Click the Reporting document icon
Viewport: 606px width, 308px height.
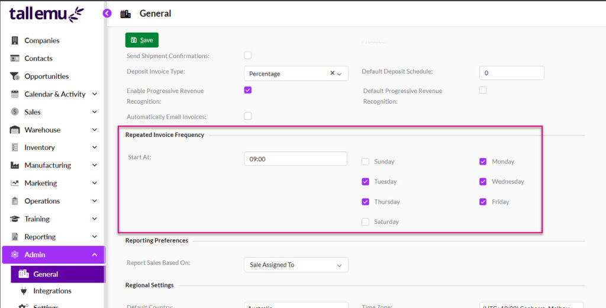[15, 236]
